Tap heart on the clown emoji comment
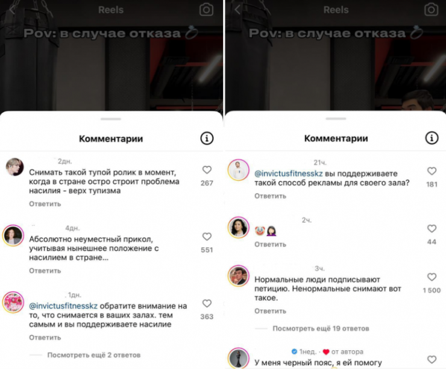 pos(432,229)
